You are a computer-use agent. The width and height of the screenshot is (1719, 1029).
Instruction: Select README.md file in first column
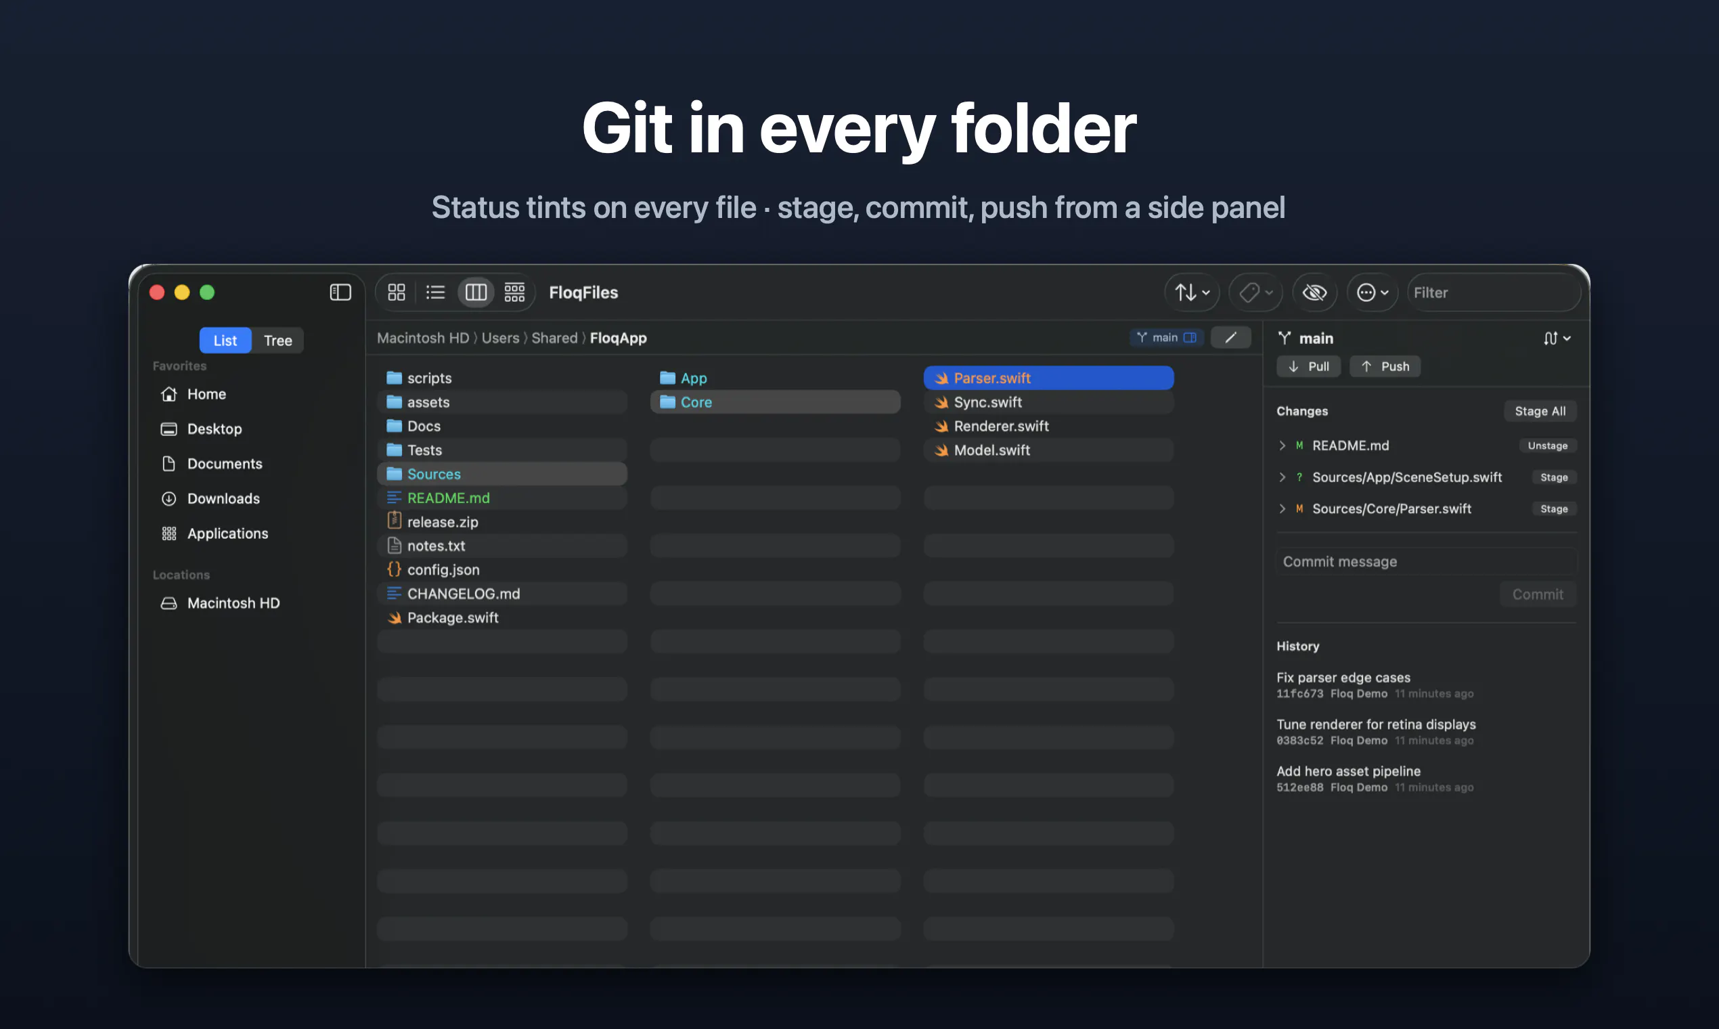tap(502, 498)
